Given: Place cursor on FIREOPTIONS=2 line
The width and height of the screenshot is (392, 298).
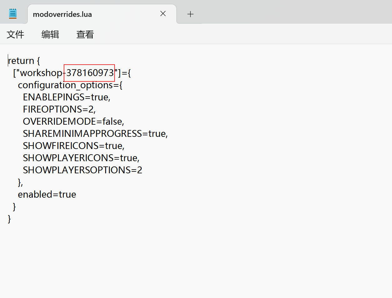Looking at the screenshot, I should pos(59,109).
